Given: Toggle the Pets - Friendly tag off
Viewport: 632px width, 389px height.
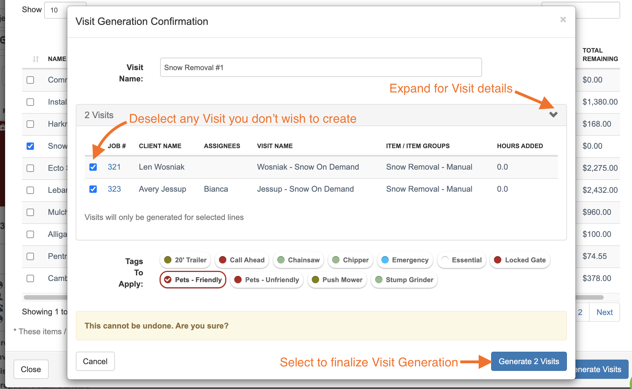Looking at the screenshot, I should point(193,280).
